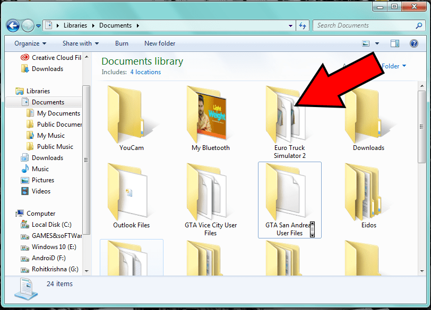Select the Downloads folder in the file list
This screenshot has width=431, height=310.
pos(368,119)
